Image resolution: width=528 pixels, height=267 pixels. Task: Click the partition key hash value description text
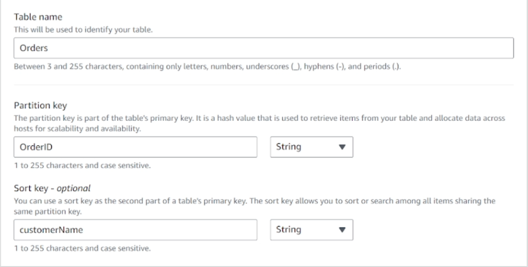259,123
